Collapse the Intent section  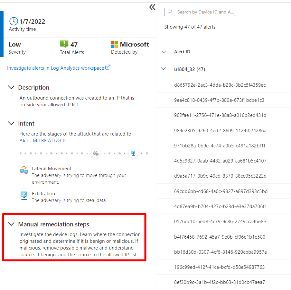pyautogui.click(x=11, y=123)
